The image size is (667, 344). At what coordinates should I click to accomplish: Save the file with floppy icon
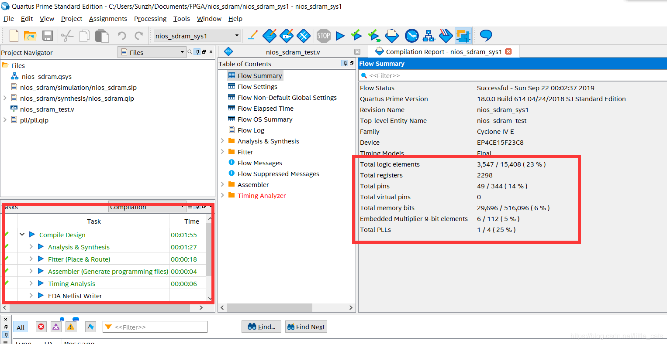(x=48, y=36)
